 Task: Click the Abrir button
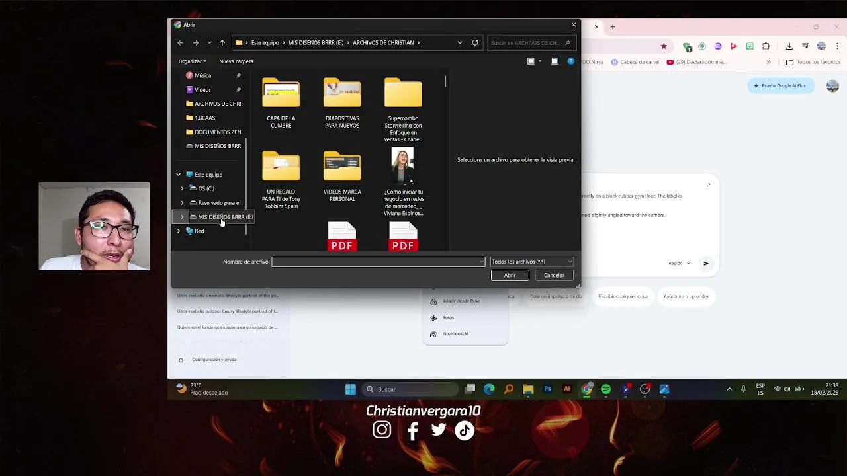(510, 276)
